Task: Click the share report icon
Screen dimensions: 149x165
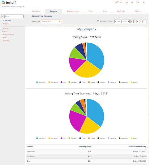Action: coord(138,21)
